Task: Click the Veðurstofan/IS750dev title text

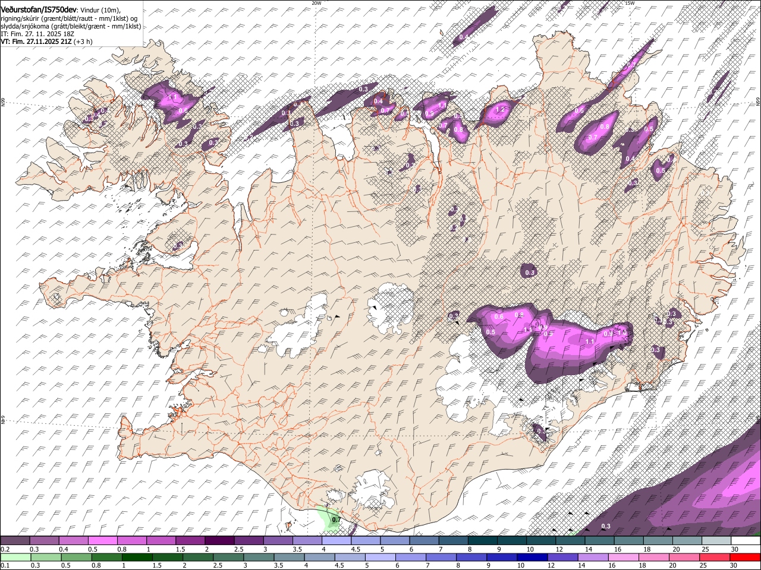Action: (39, 9)
